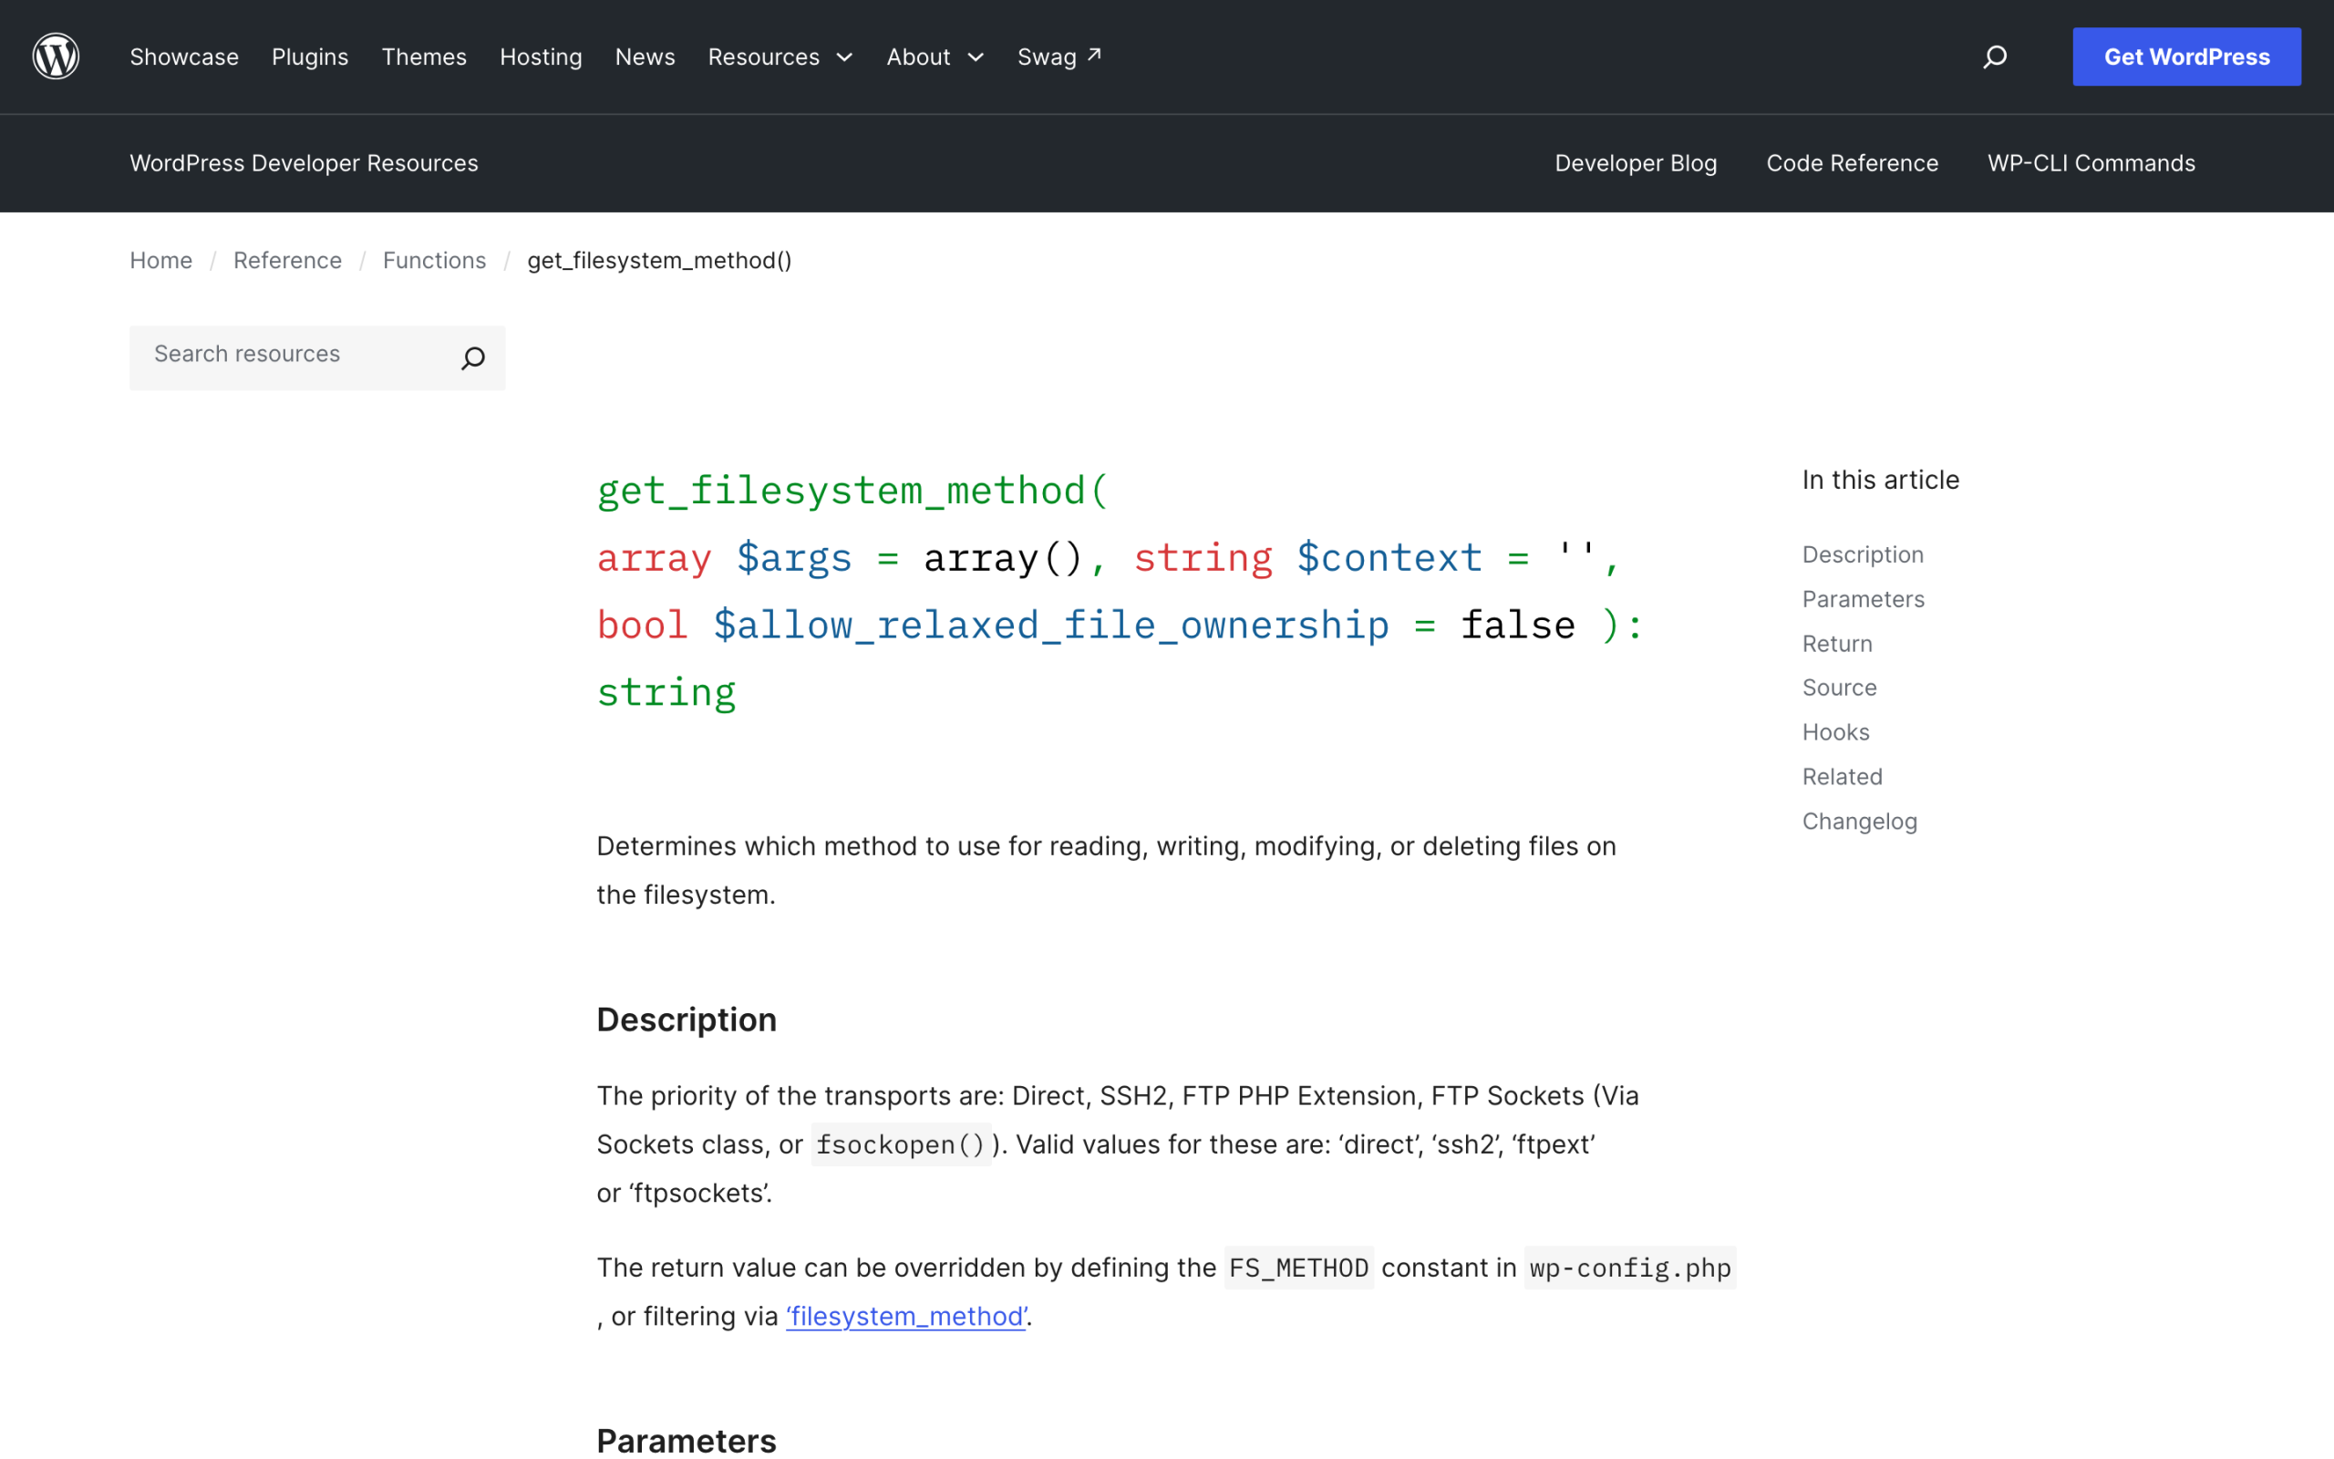Open the 'filesystem_method' filter link

coord(906,1316)
